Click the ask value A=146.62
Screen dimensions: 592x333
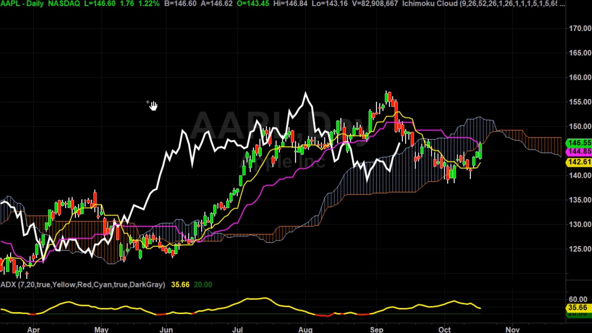216,4
